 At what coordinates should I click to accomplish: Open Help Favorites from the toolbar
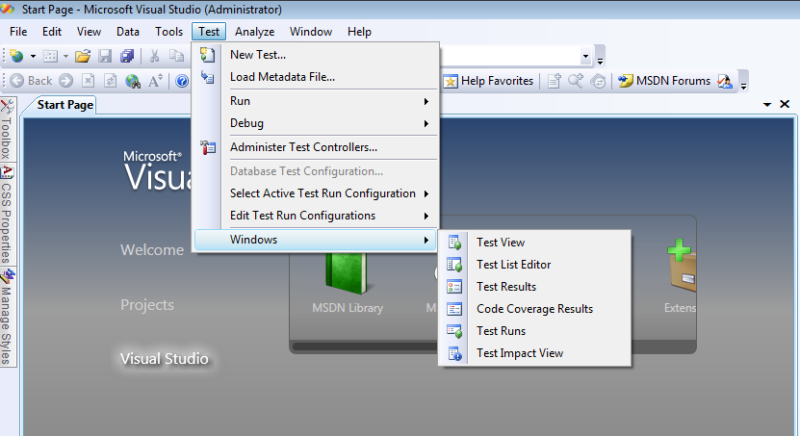488,81
